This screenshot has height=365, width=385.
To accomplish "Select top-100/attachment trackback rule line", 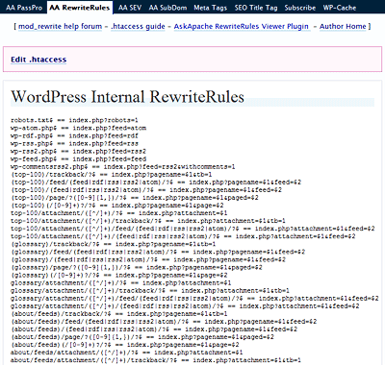I will click(x=148, y=221).
